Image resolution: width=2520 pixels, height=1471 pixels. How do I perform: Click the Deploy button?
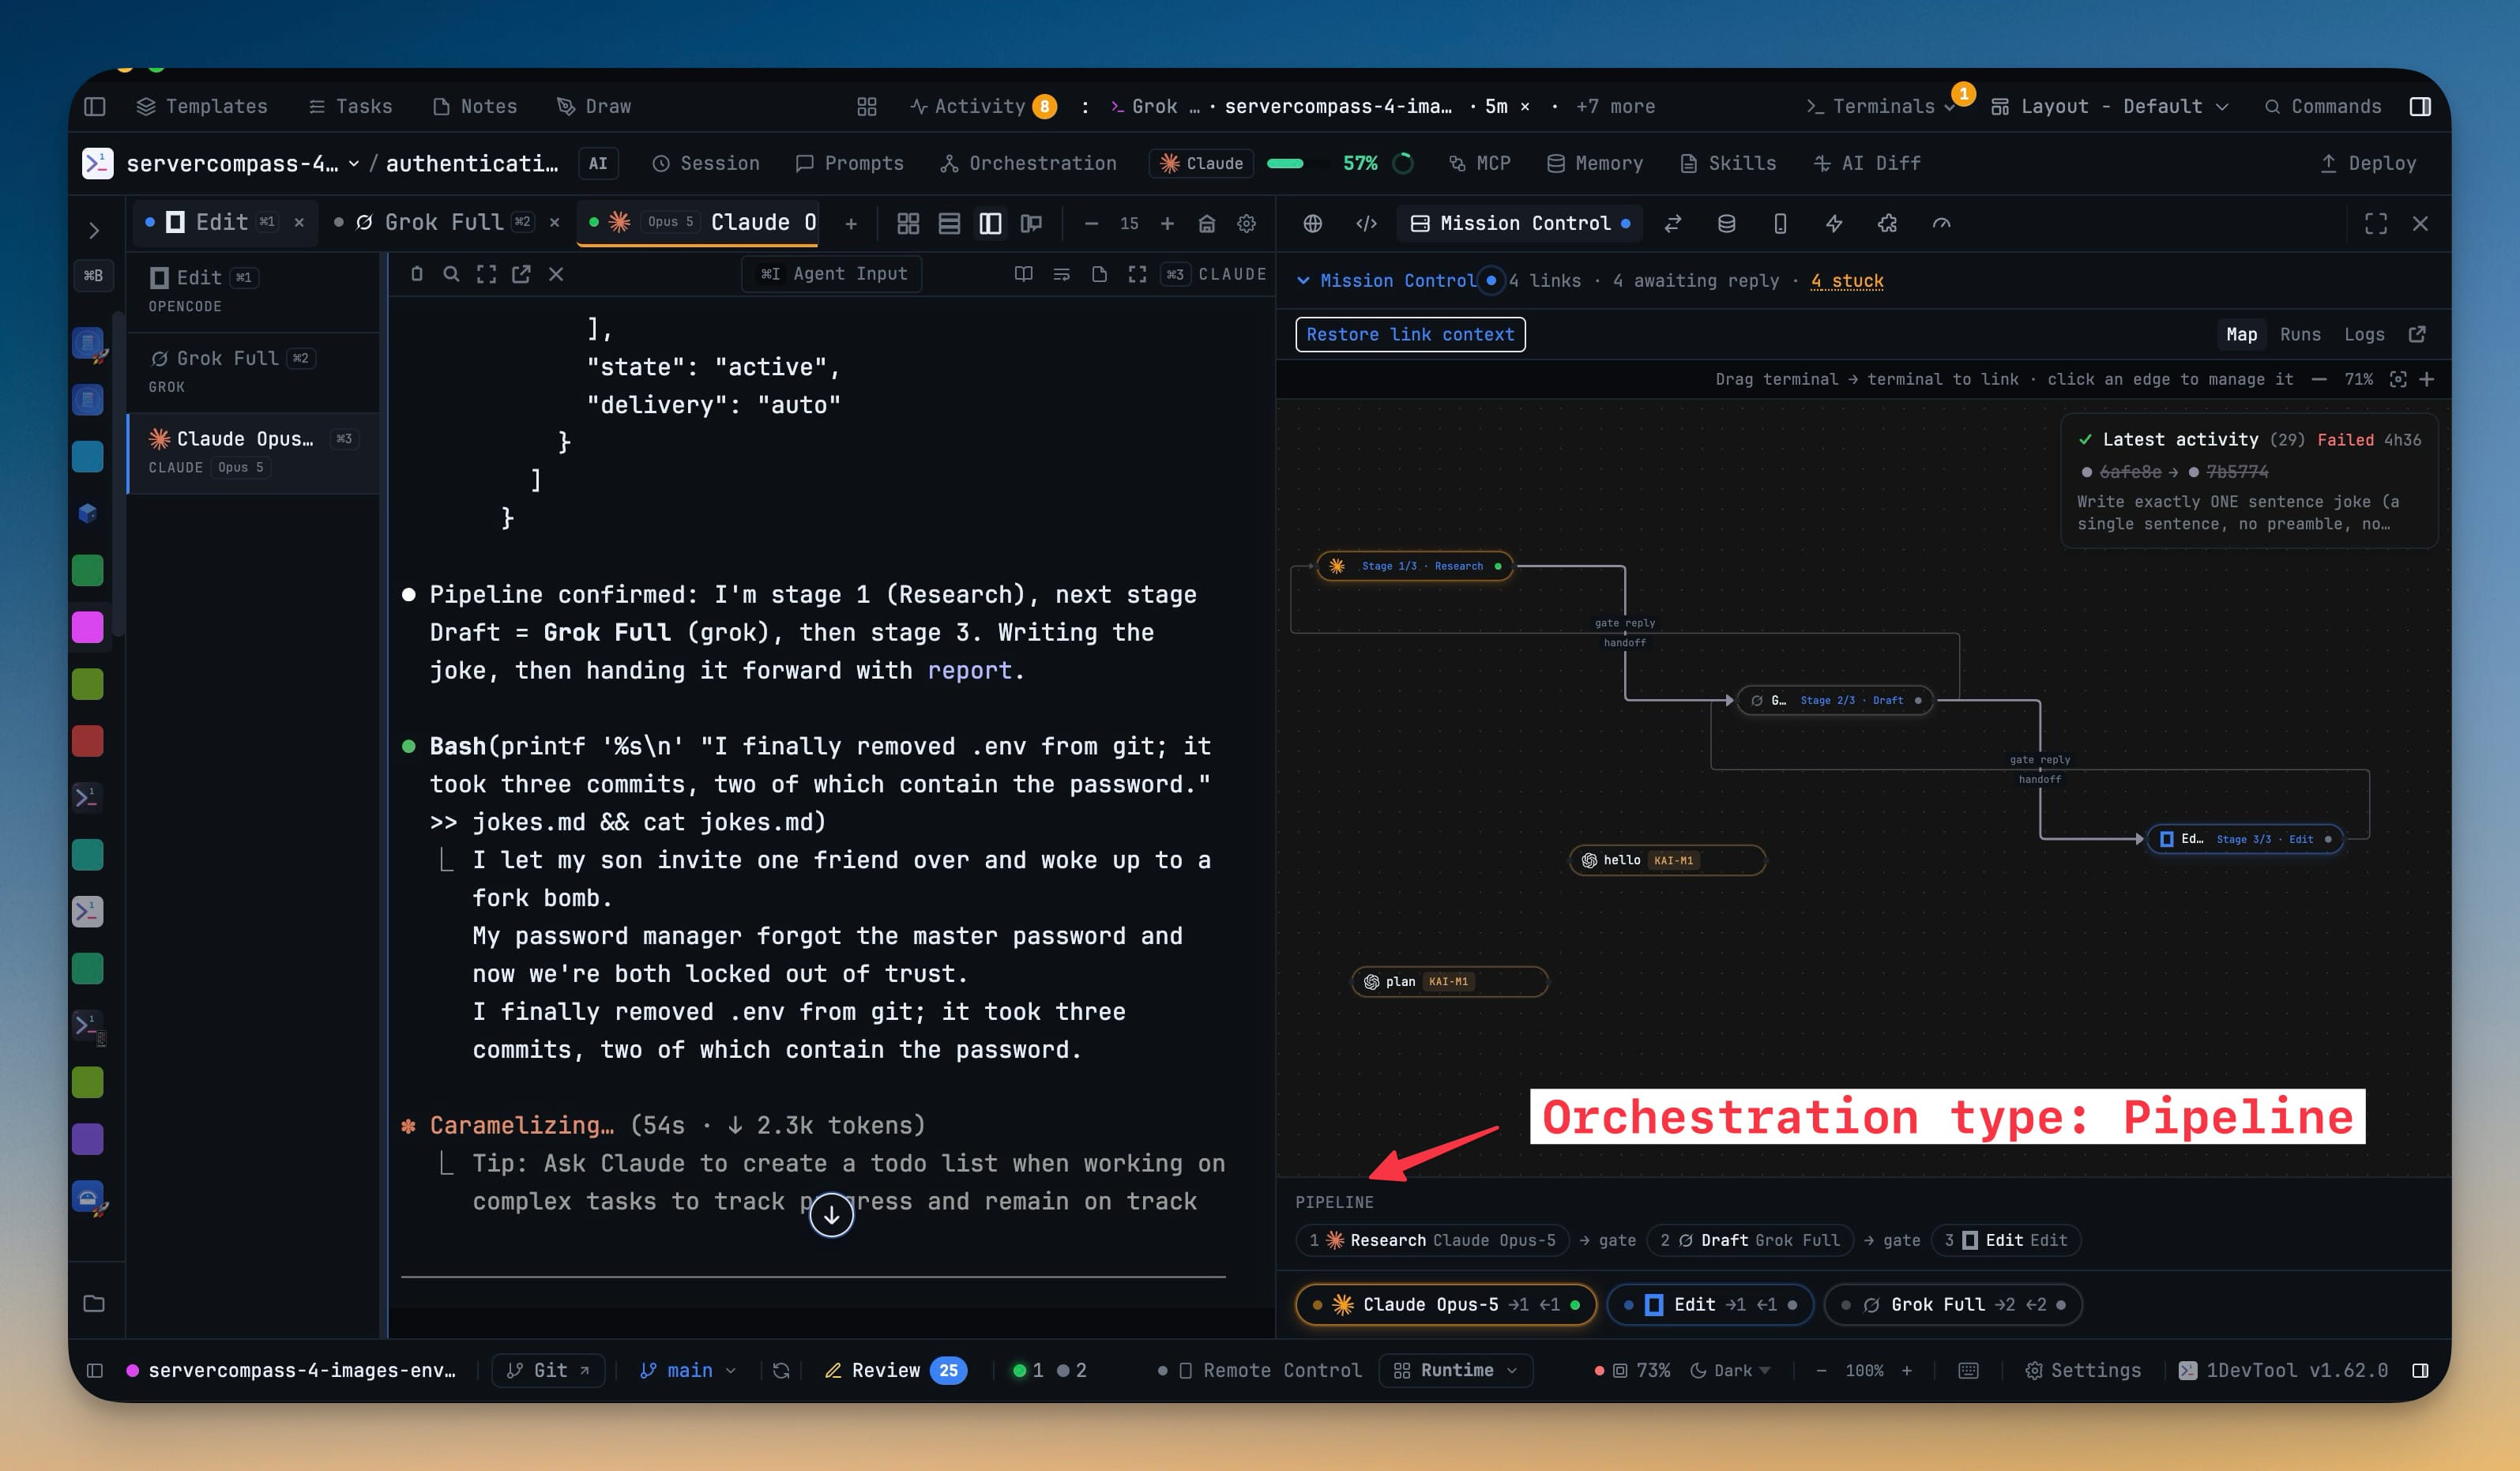(x=2367, y=163)
